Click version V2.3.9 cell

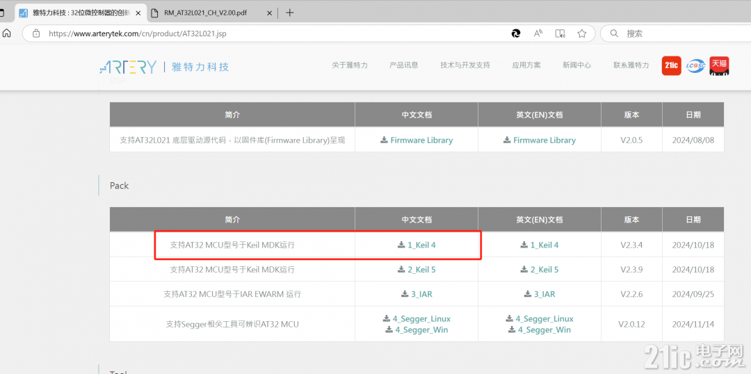coord(631,270)
